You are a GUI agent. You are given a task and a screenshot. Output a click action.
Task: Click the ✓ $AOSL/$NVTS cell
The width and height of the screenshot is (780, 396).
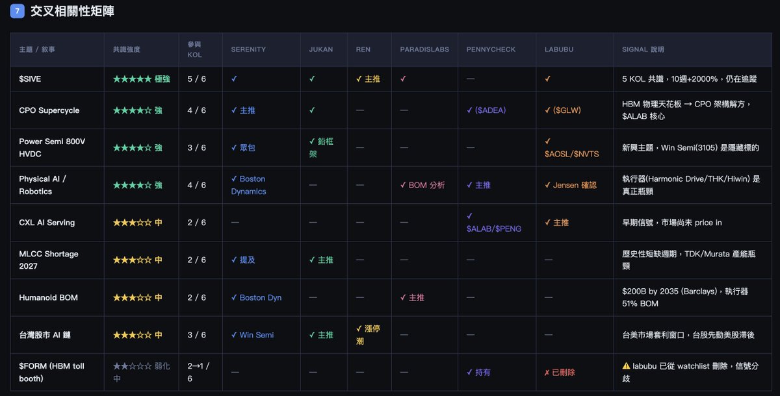pos(571,147)
